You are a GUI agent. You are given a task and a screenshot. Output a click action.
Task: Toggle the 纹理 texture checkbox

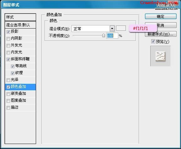(x=13, y=73)
